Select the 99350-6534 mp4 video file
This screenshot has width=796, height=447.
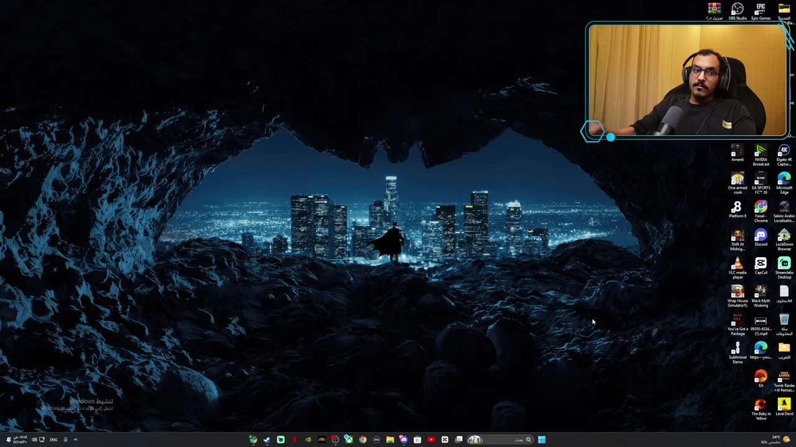(761, 325)
